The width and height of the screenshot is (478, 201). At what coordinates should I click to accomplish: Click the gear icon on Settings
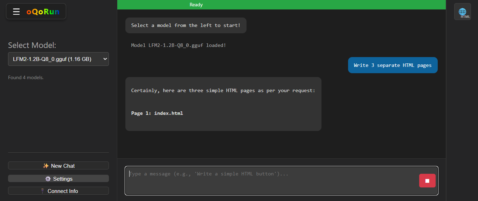48,179
